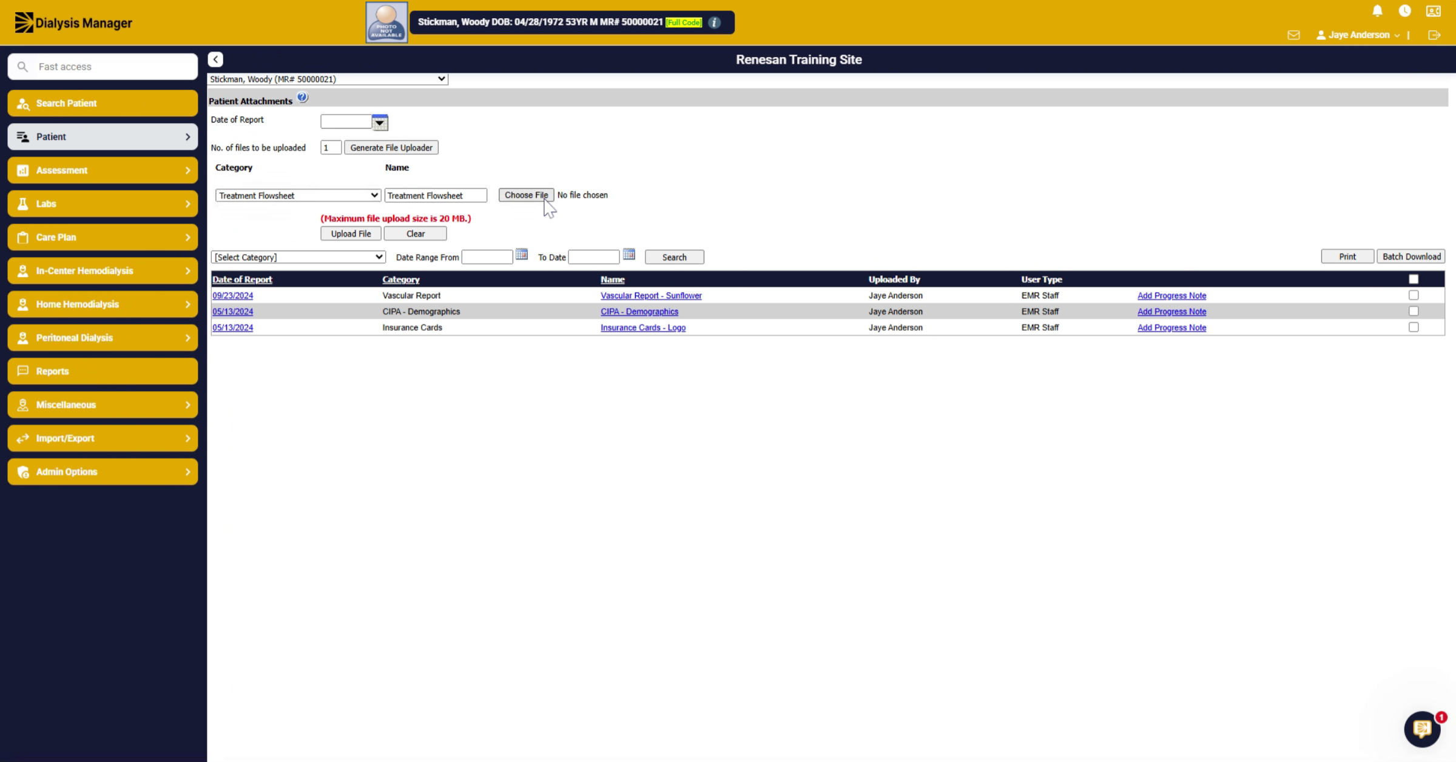
Task: Open the Vascular Report - Sunflower link
Action: pyautogui.click(x=651, y=295)
